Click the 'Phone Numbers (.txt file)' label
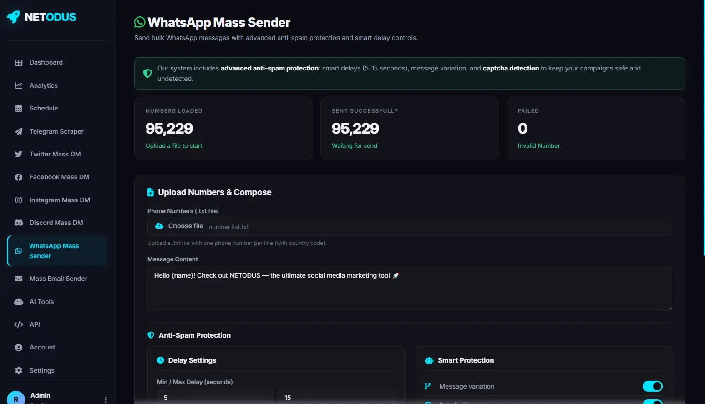 tap(183, 211)
